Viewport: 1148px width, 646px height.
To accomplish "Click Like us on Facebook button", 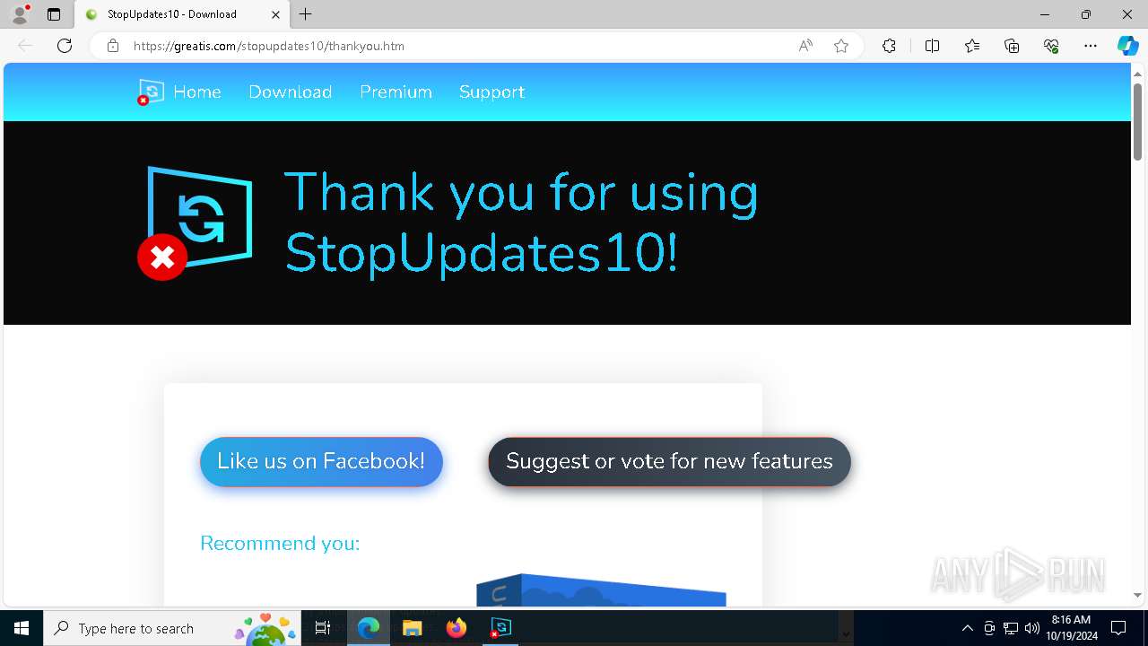I will coord(321,461).
